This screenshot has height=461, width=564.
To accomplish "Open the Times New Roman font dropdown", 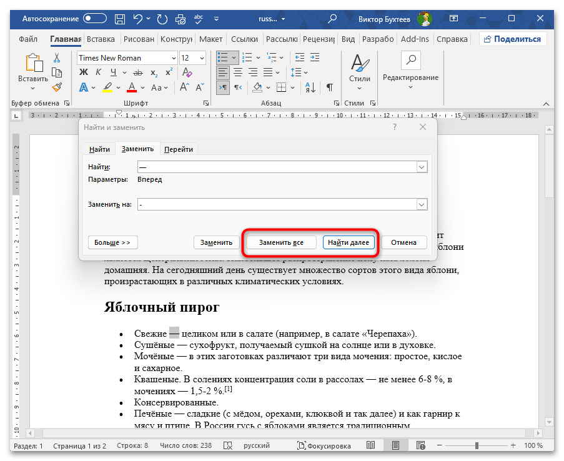I will pos(172,57).
